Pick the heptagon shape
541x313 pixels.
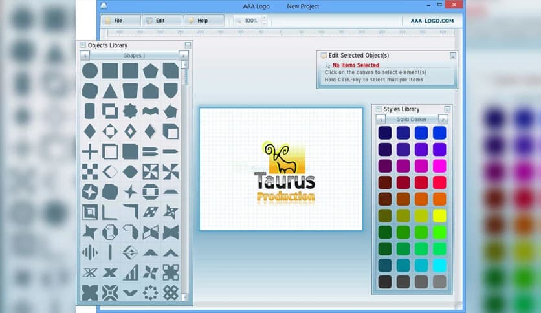coord(90,91)
